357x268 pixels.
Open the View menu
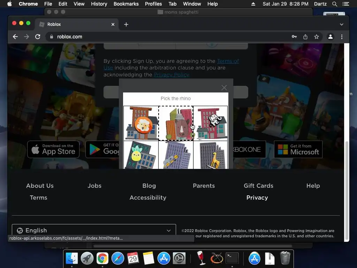[x=79, y=4]
